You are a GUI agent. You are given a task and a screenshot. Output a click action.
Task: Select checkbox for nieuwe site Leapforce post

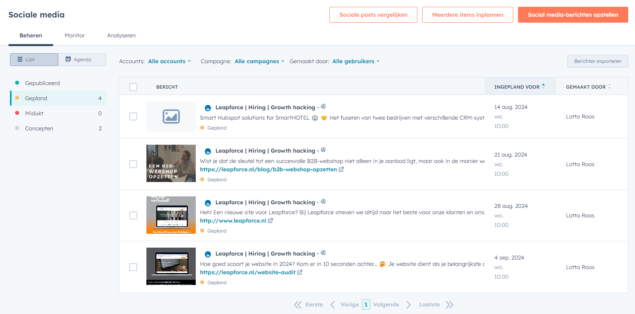tap(133, 215)
